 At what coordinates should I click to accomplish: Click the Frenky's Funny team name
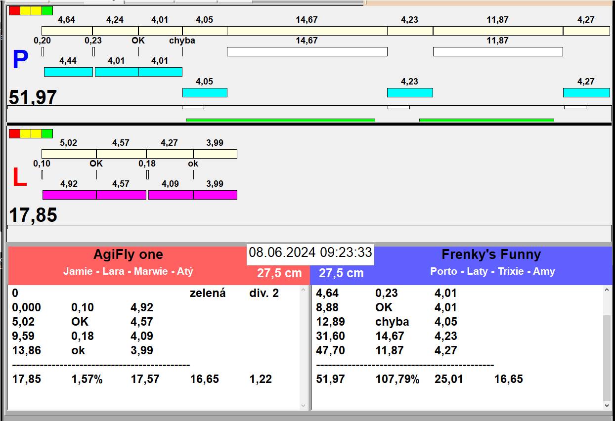(491, 254)
